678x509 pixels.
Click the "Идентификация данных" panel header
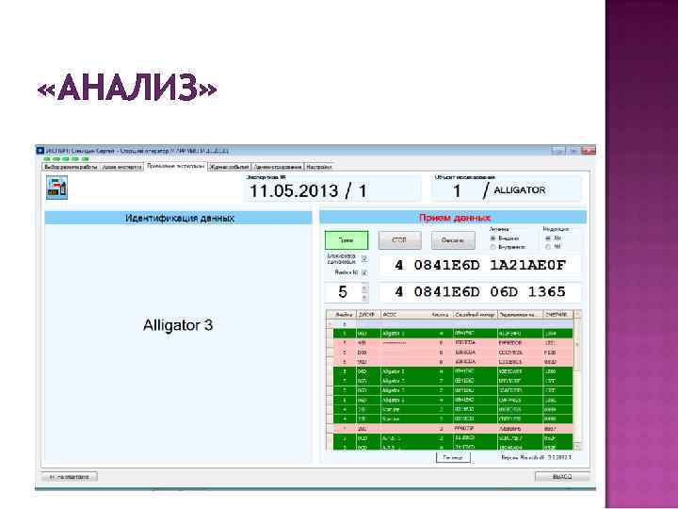pos(179,218)
